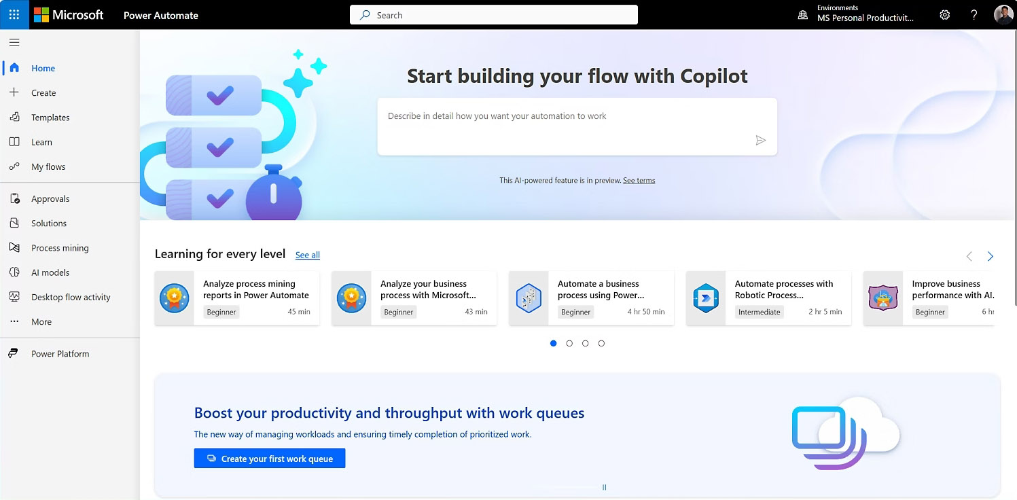Go to My flows
The image size is (1017, 500).
pos(48,167)
